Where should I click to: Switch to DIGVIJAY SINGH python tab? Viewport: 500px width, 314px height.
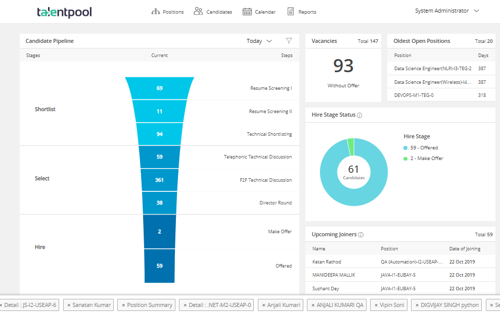448,305
